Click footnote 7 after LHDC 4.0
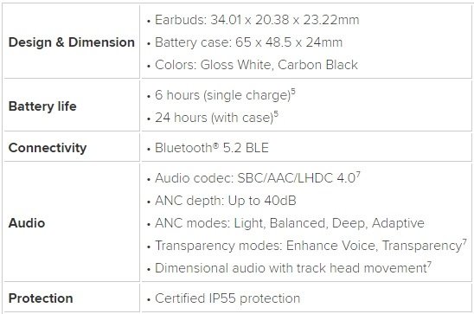474x314 pixels. click(358, 175)
